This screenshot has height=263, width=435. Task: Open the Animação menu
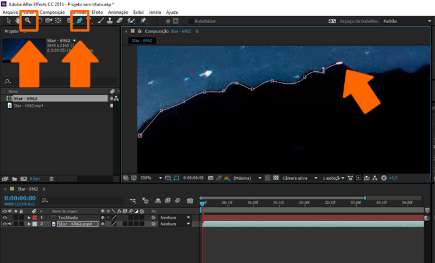pos(118,12)
